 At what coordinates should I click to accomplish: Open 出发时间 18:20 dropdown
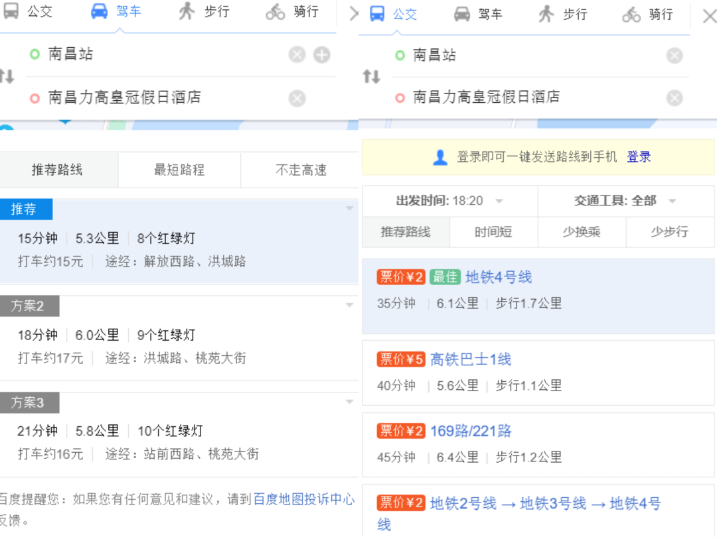pyautogui.click(x=450, y=201)
